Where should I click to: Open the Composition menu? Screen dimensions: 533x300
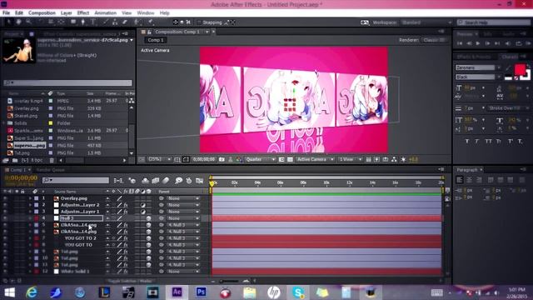(x=42, y=13)
